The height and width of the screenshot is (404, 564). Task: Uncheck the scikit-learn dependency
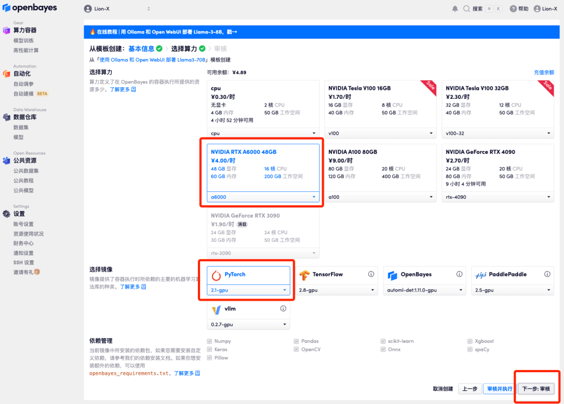pos(384,341)
